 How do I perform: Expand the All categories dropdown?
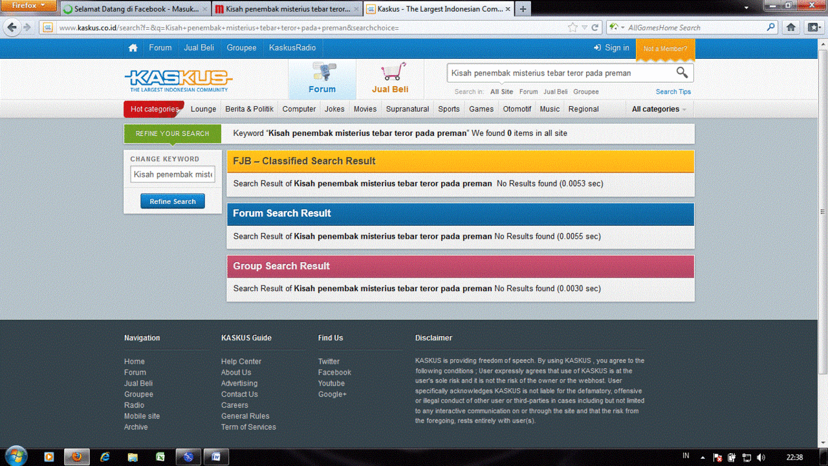tap(659, 109)
